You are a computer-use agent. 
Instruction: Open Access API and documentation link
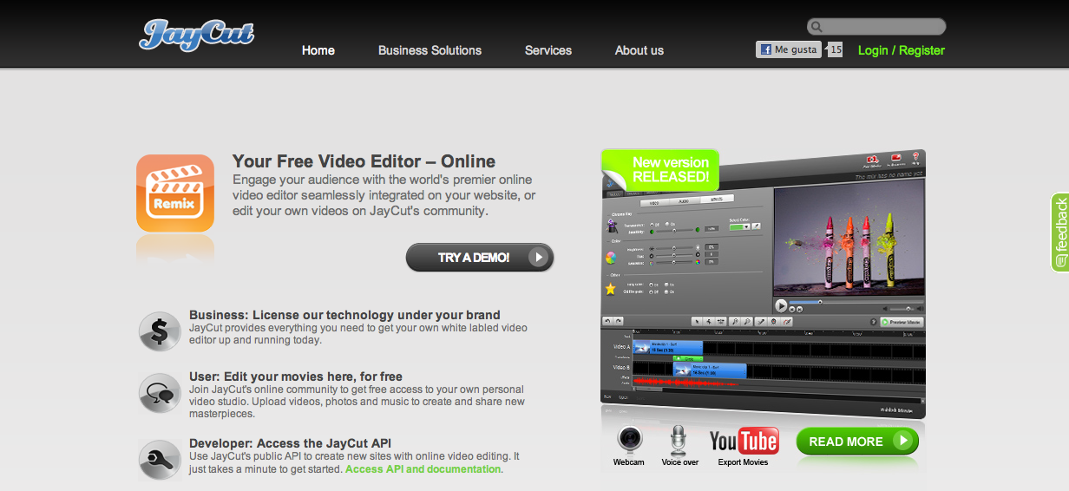tap(423, 469)
